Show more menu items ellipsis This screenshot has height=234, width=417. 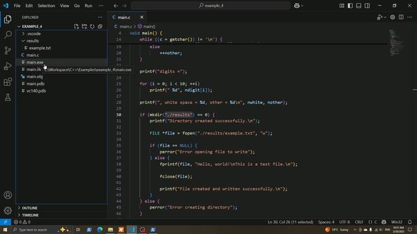101,6
